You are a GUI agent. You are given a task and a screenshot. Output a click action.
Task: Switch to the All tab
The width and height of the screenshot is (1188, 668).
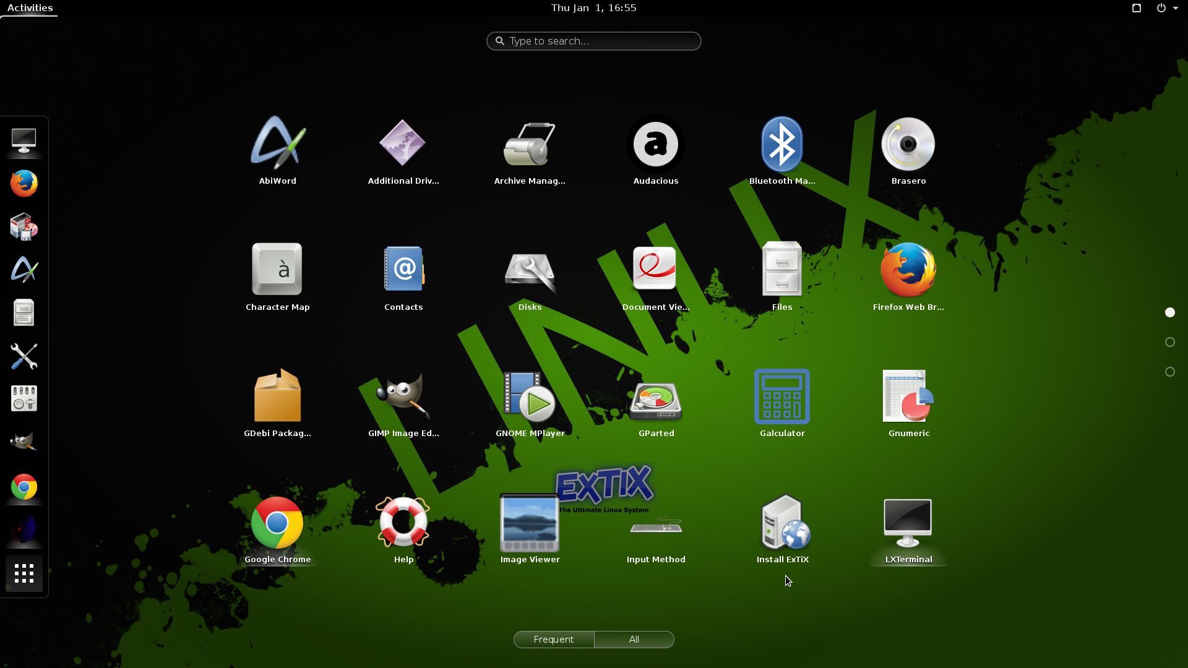pyautogui.click(x=634, y=640)
